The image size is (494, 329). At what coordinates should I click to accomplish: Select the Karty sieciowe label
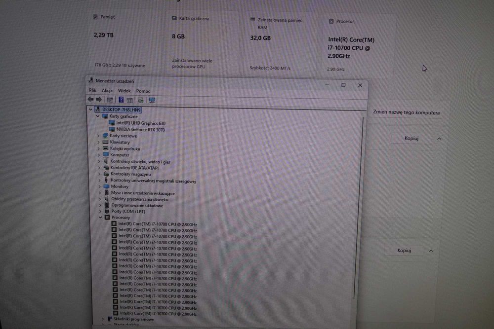tap(123, 136)
